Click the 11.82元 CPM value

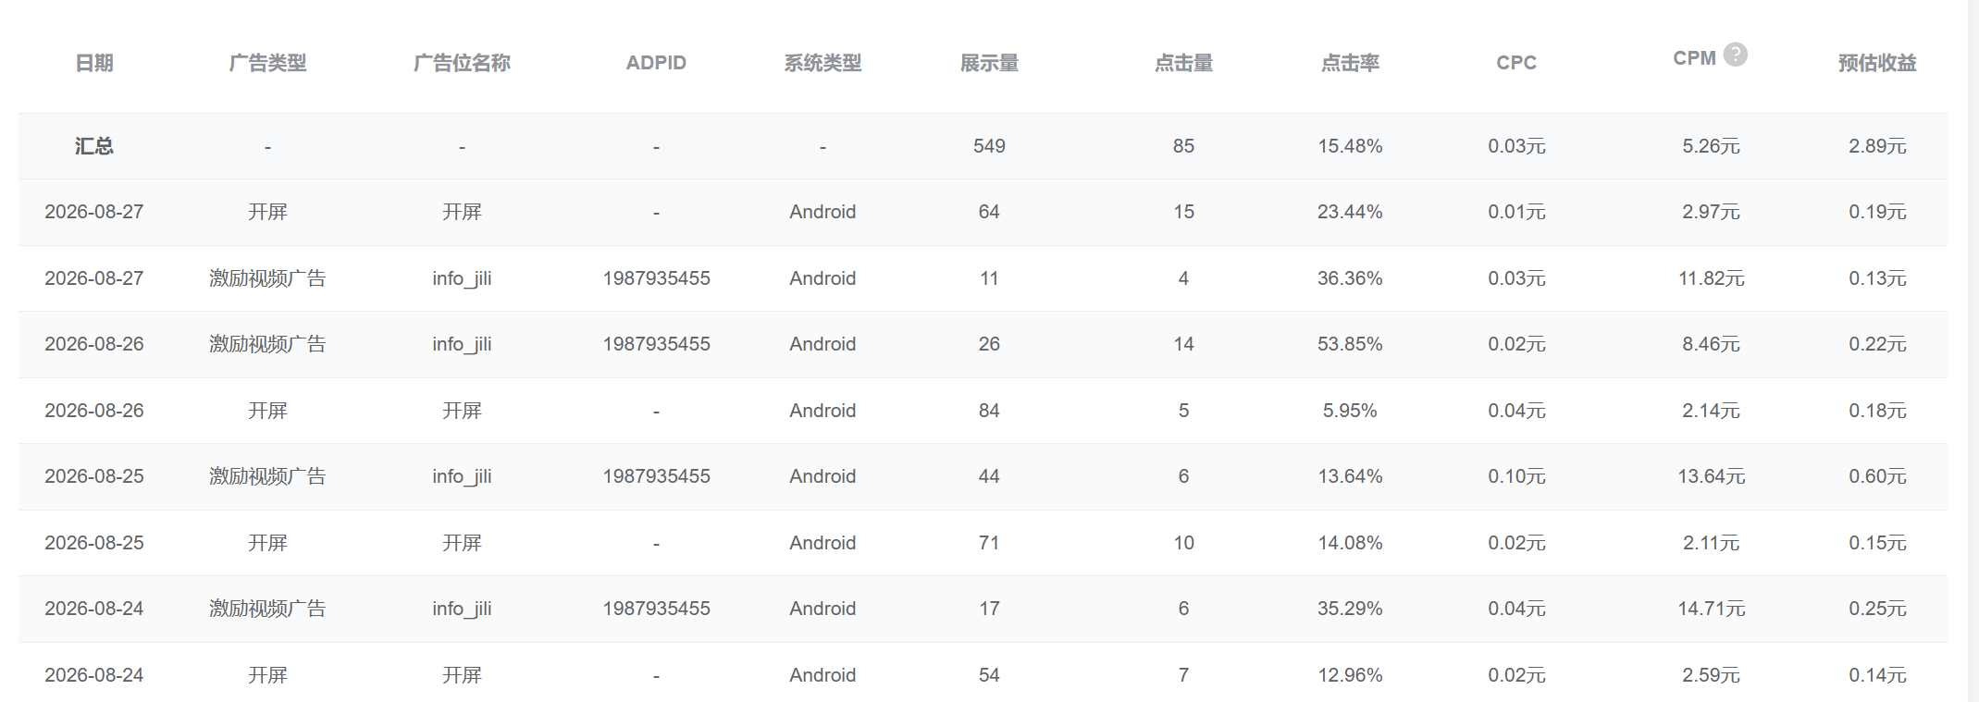tap(1711, 278)
